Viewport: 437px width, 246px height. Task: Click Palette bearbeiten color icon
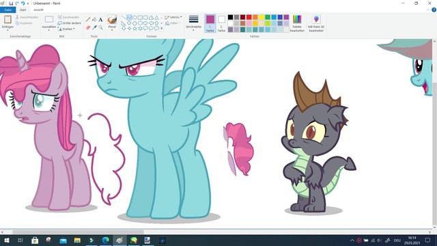297,19
